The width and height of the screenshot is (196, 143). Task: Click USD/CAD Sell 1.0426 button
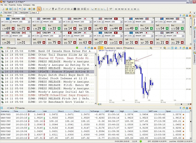[8, 41]
